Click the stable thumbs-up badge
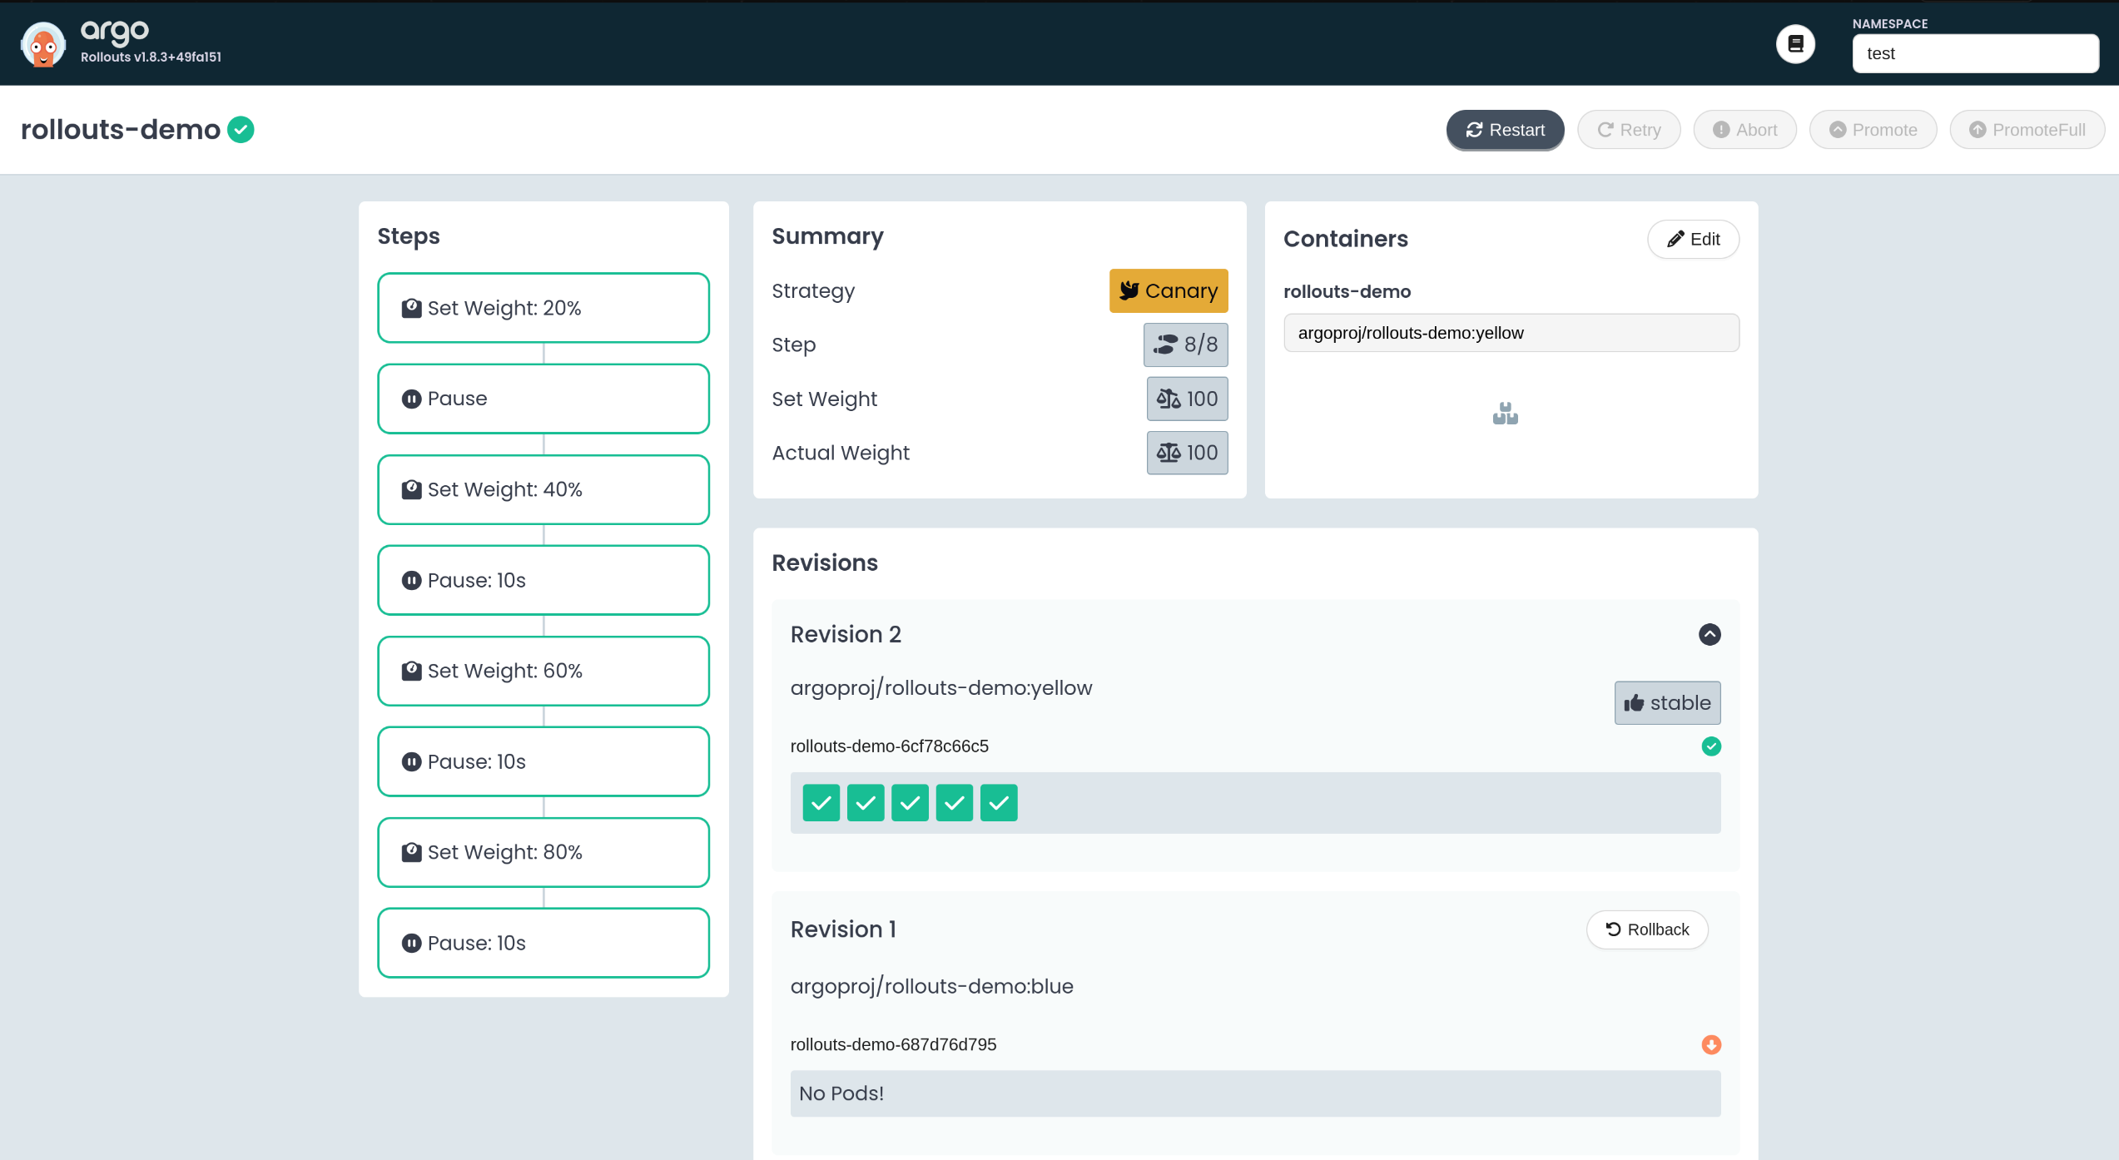This screenshot has width=2119, height=1160. pyautogui.click(x=1666, y=703)
